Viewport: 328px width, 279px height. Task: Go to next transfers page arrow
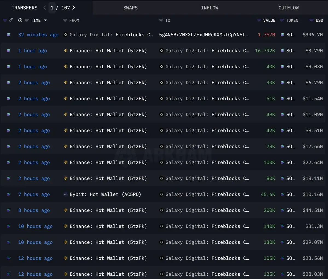click(74, 8)
